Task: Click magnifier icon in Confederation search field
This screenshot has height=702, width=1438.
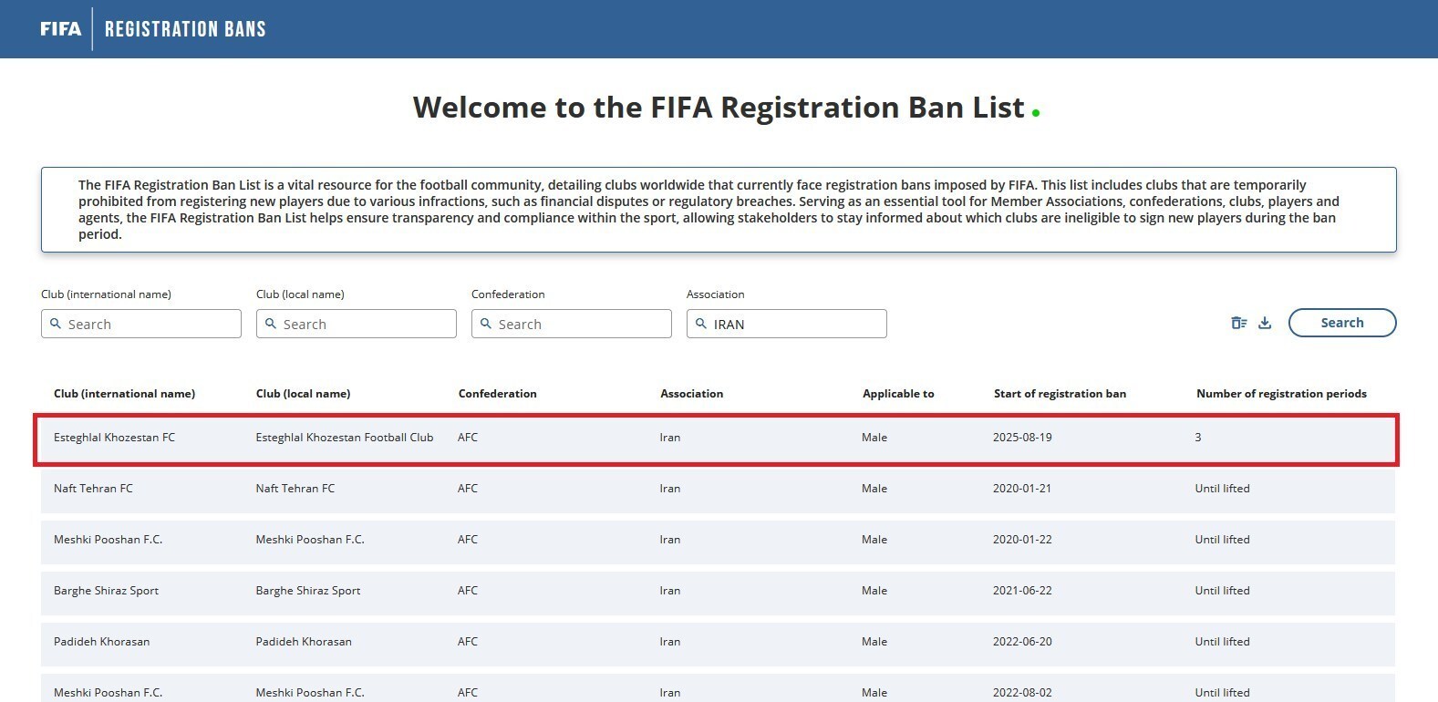Action: (x=486, y=324)
